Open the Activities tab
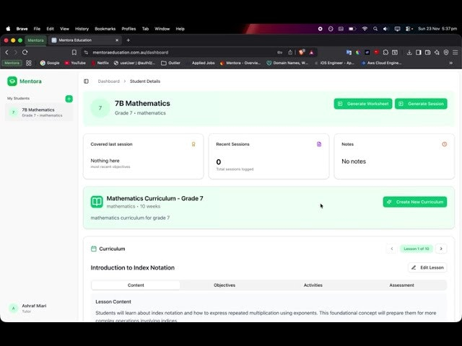The width and height of the screenshot is (462, 346). 313,285
